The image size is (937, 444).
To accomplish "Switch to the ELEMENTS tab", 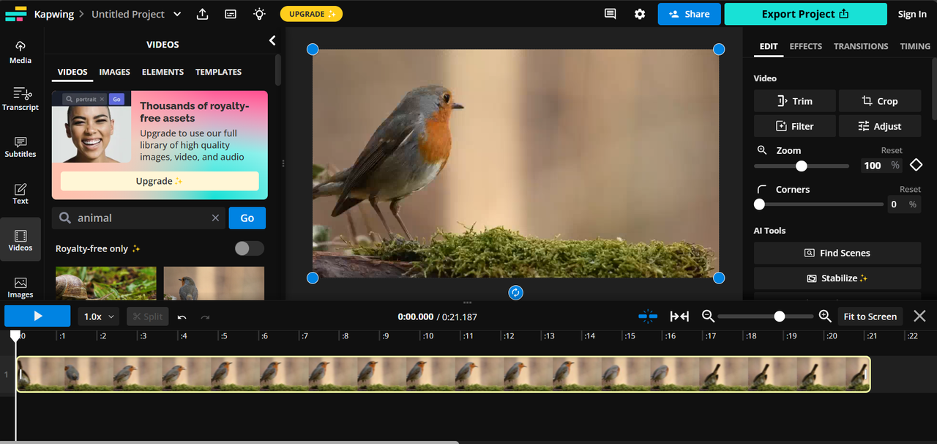I will pos(163,72).
